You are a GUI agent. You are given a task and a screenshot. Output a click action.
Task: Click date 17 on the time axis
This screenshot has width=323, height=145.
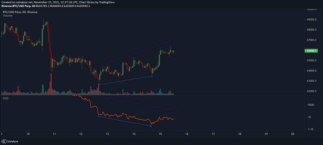(213, 134)
